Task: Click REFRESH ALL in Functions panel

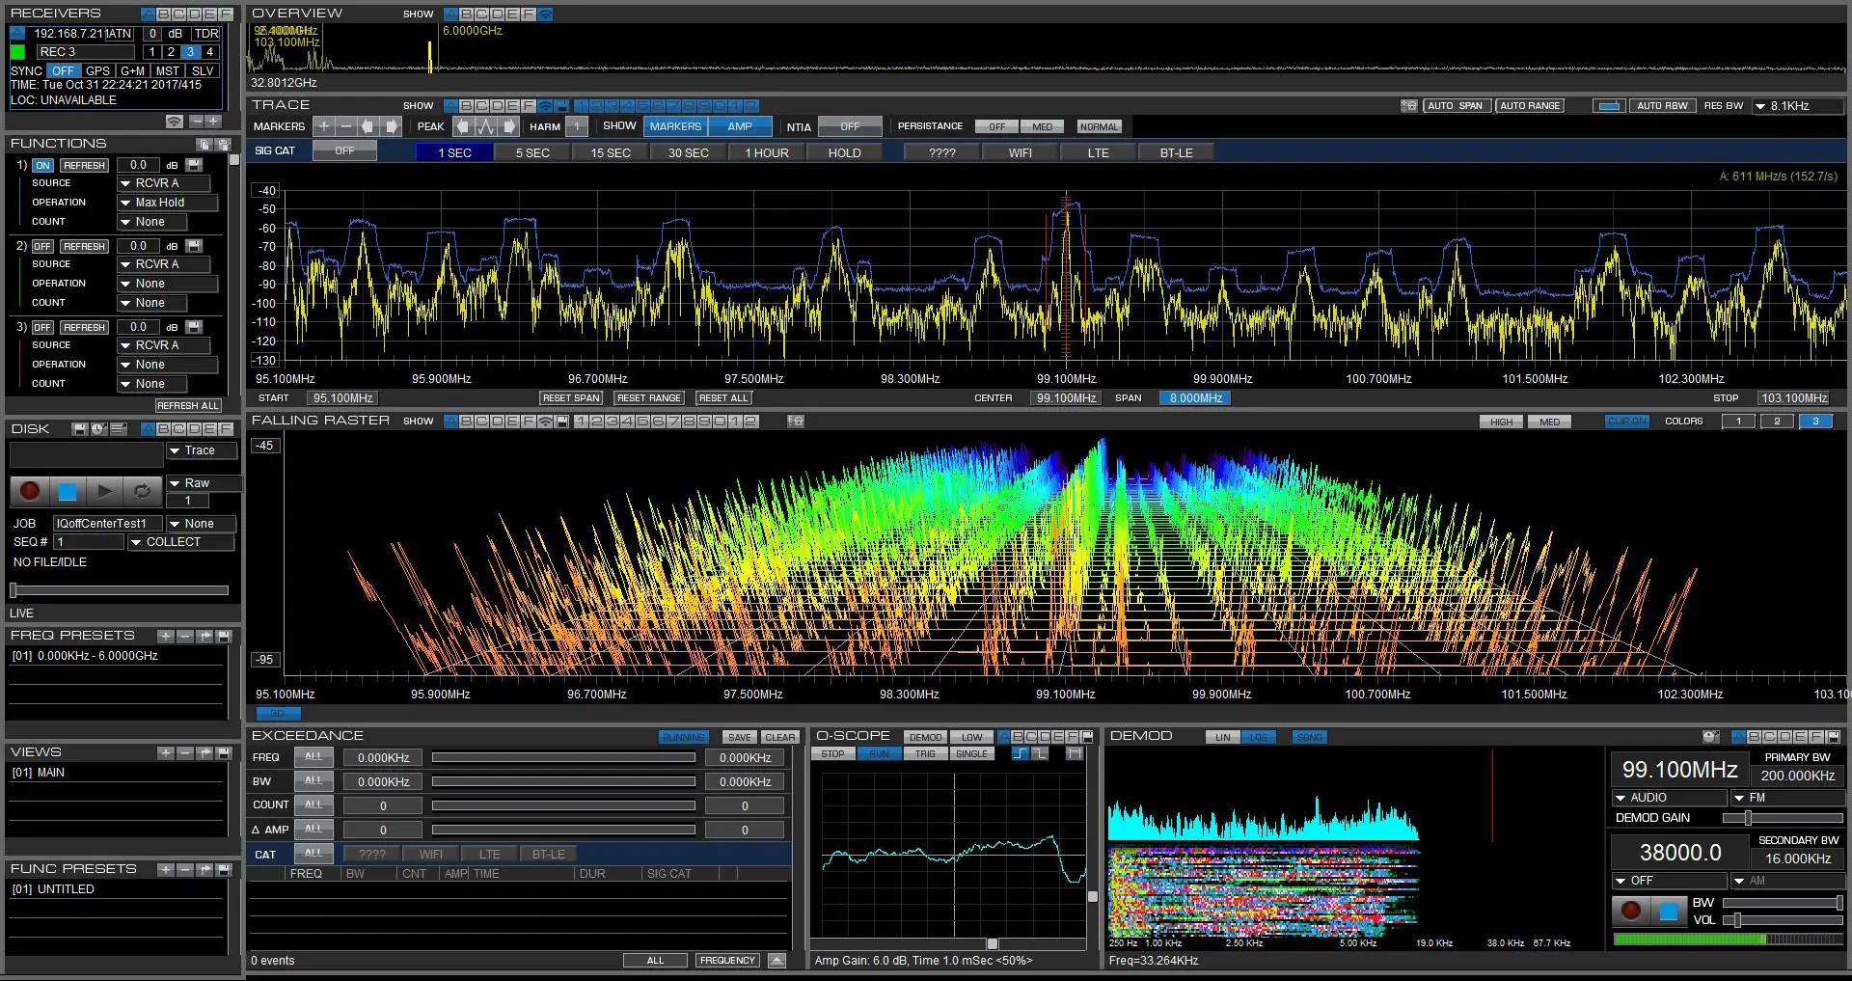Action: [188, 406]
